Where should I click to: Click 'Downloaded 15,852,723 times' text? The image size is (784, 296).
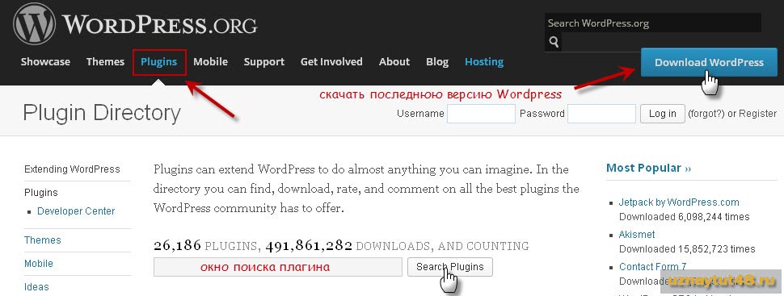(687, 249)
